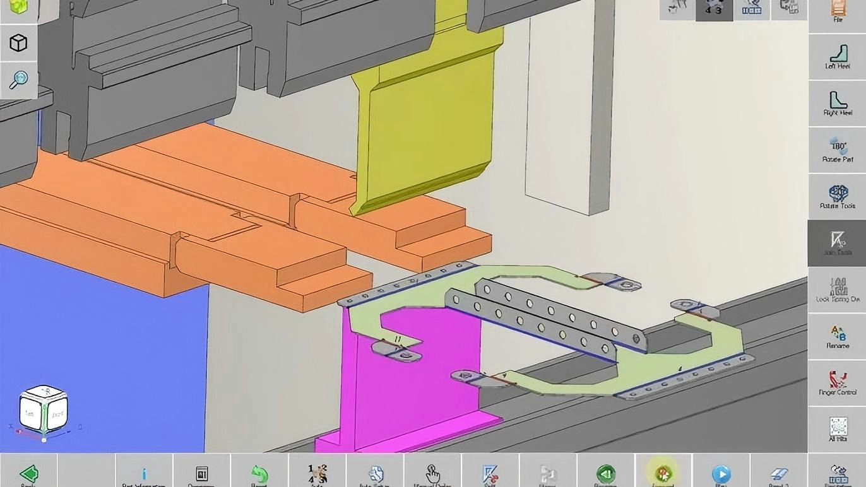Open Finger Control settings
Image resolution: width=866 pixels, height=487 pixels.
click(837, 383)
